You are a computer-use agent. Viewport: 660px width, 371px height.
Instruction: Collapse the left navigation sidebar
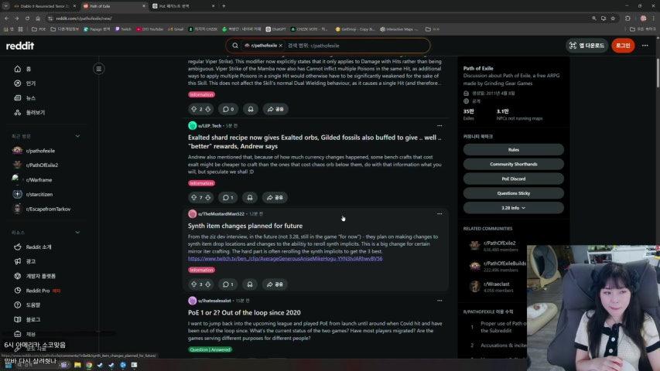click(x=98, y=69)
